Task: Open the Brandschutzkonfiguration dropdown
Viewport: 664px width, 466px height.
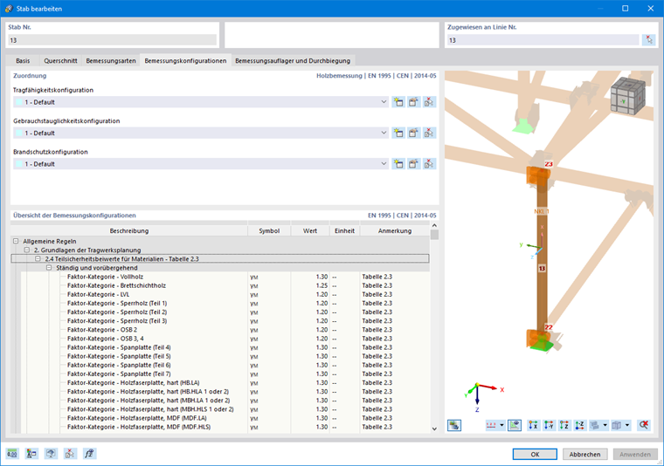Action: pos(384,164)
